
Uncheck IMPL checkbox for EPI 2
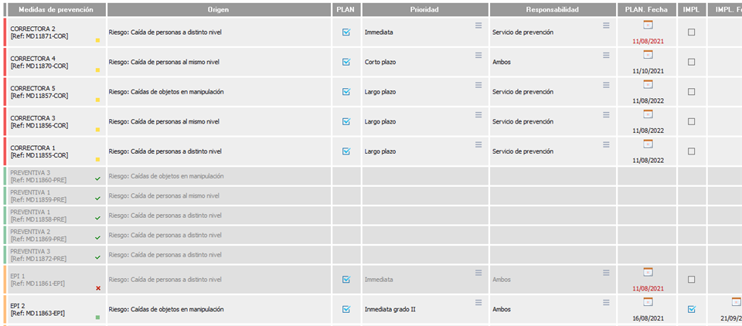[692, 309]
